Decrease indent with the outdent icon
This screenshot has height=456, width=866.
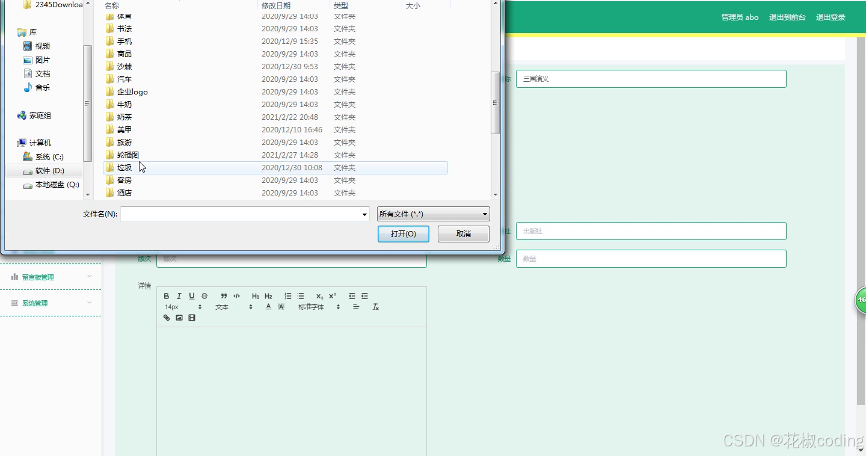point(352,296)
